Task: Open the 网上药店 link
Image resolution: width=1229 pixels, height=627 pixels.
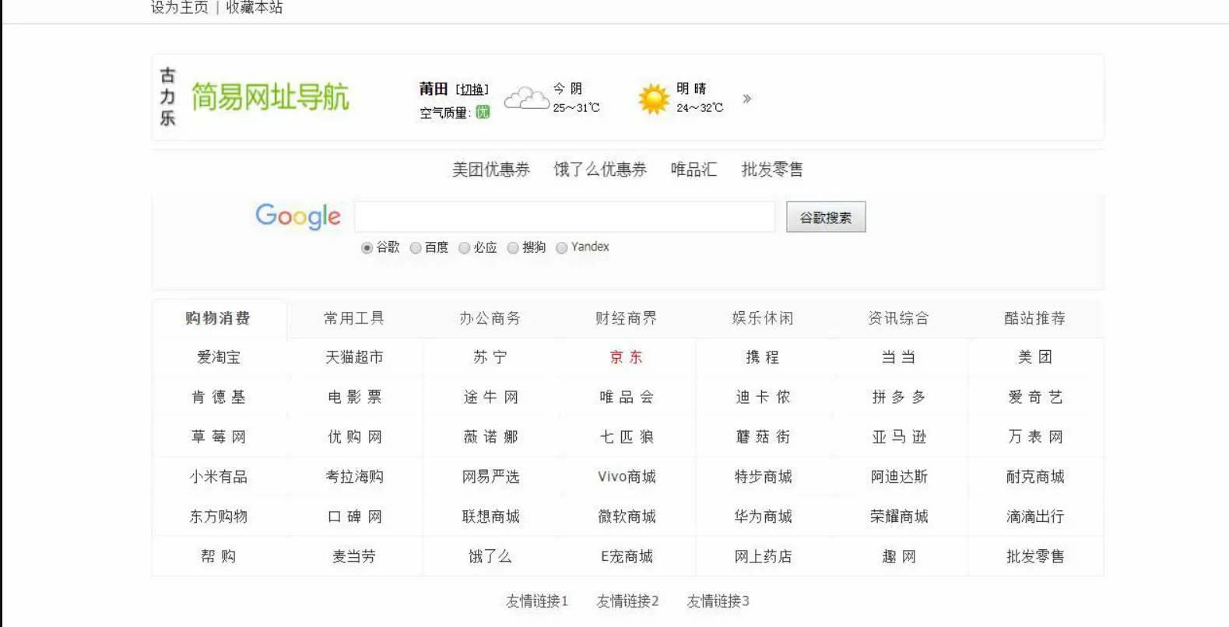Action: click(763, 556)
